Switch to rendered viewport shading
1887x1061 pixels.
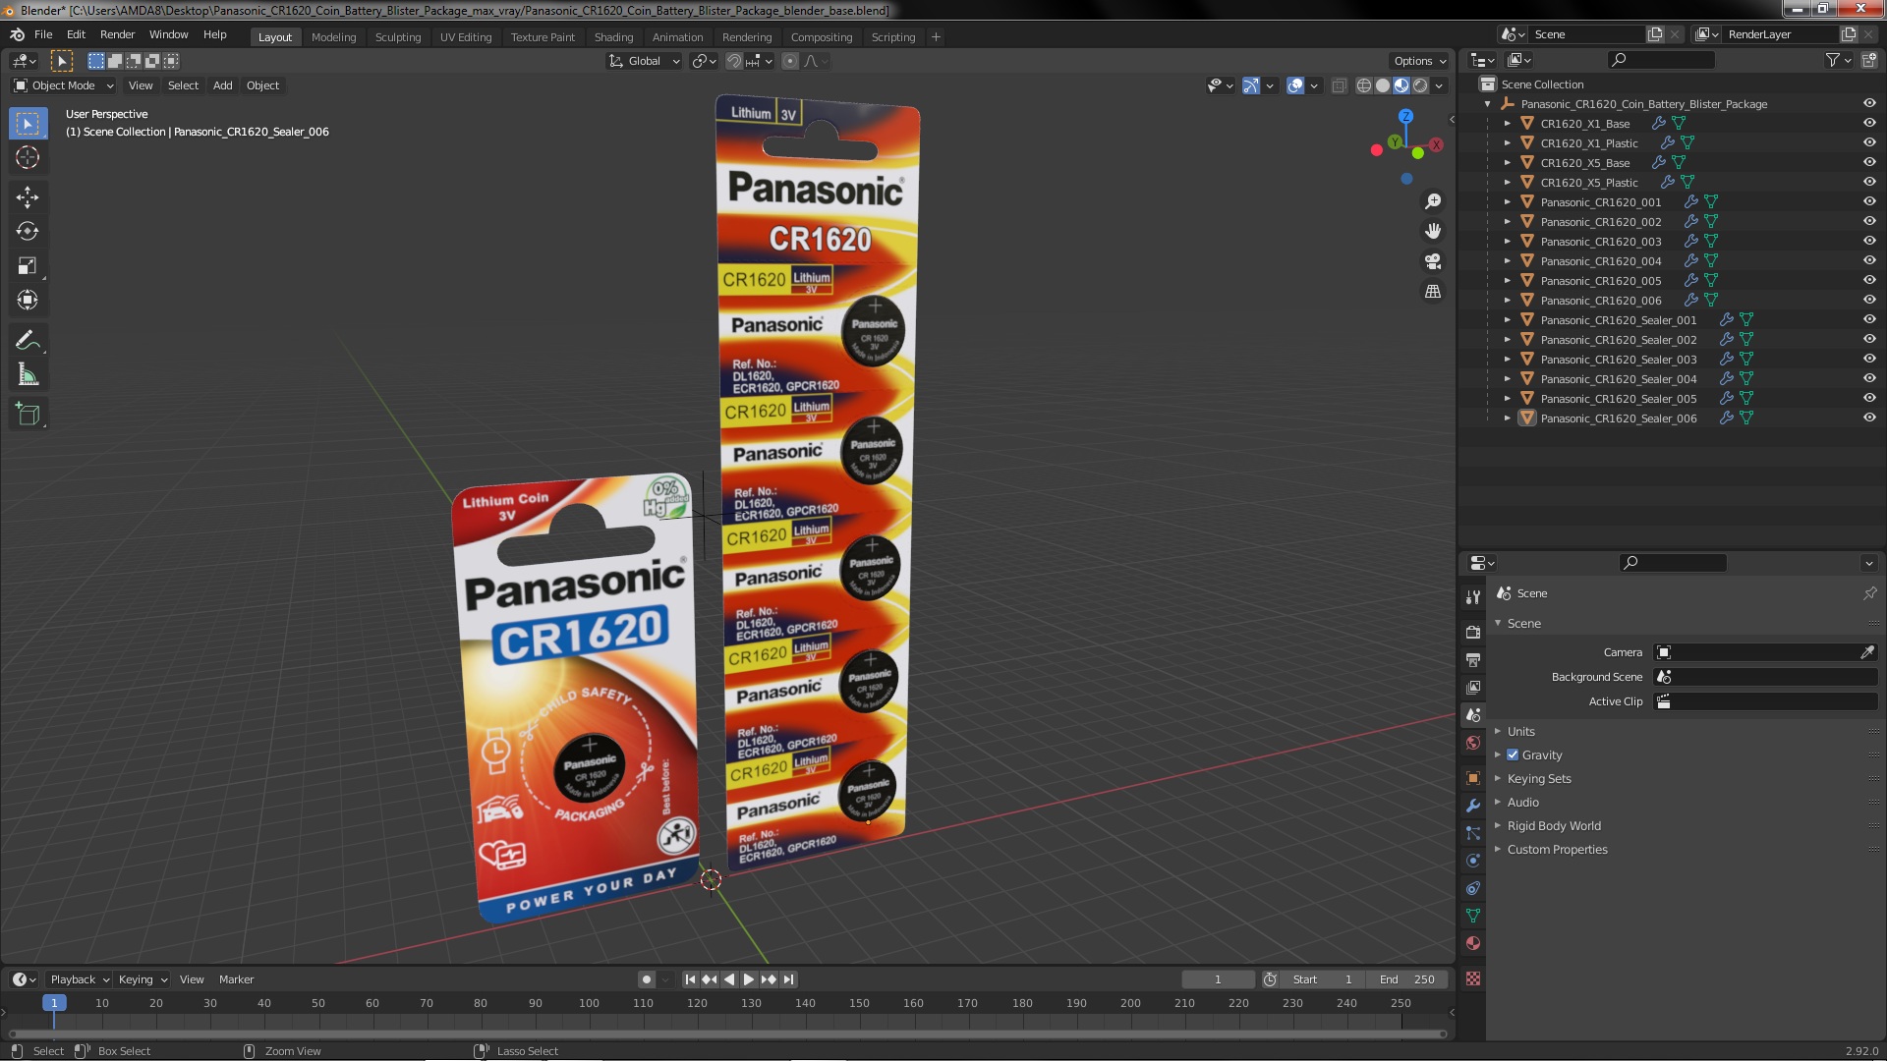1420,85
